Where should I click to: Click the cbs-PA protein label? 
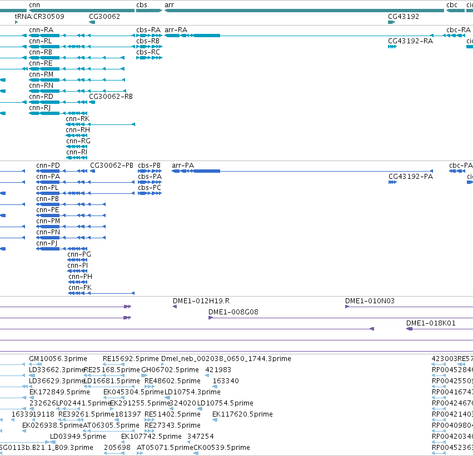click(150, 177)
